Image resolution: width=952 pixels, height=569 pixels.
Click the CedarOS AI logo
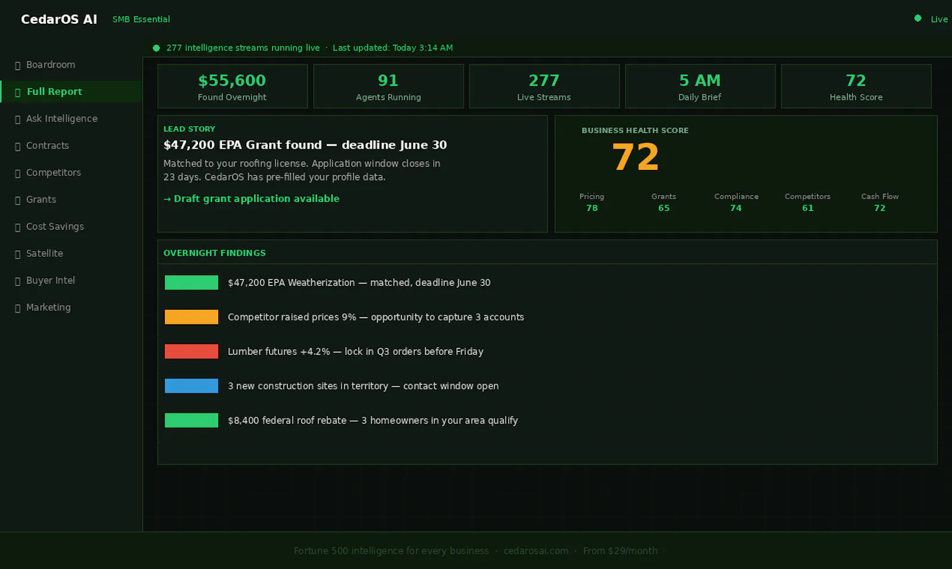pyautogui.click(x=59, y=19)
